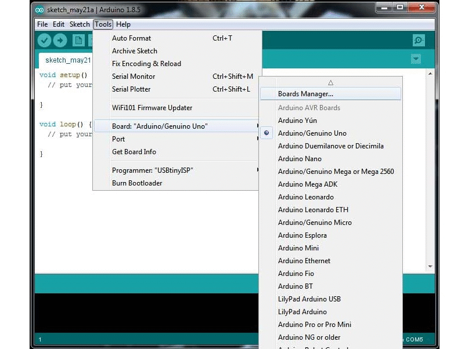Viewport: 472px width, 349px height.
Task: Click Burn Bootloader
Action: [177, 183]
